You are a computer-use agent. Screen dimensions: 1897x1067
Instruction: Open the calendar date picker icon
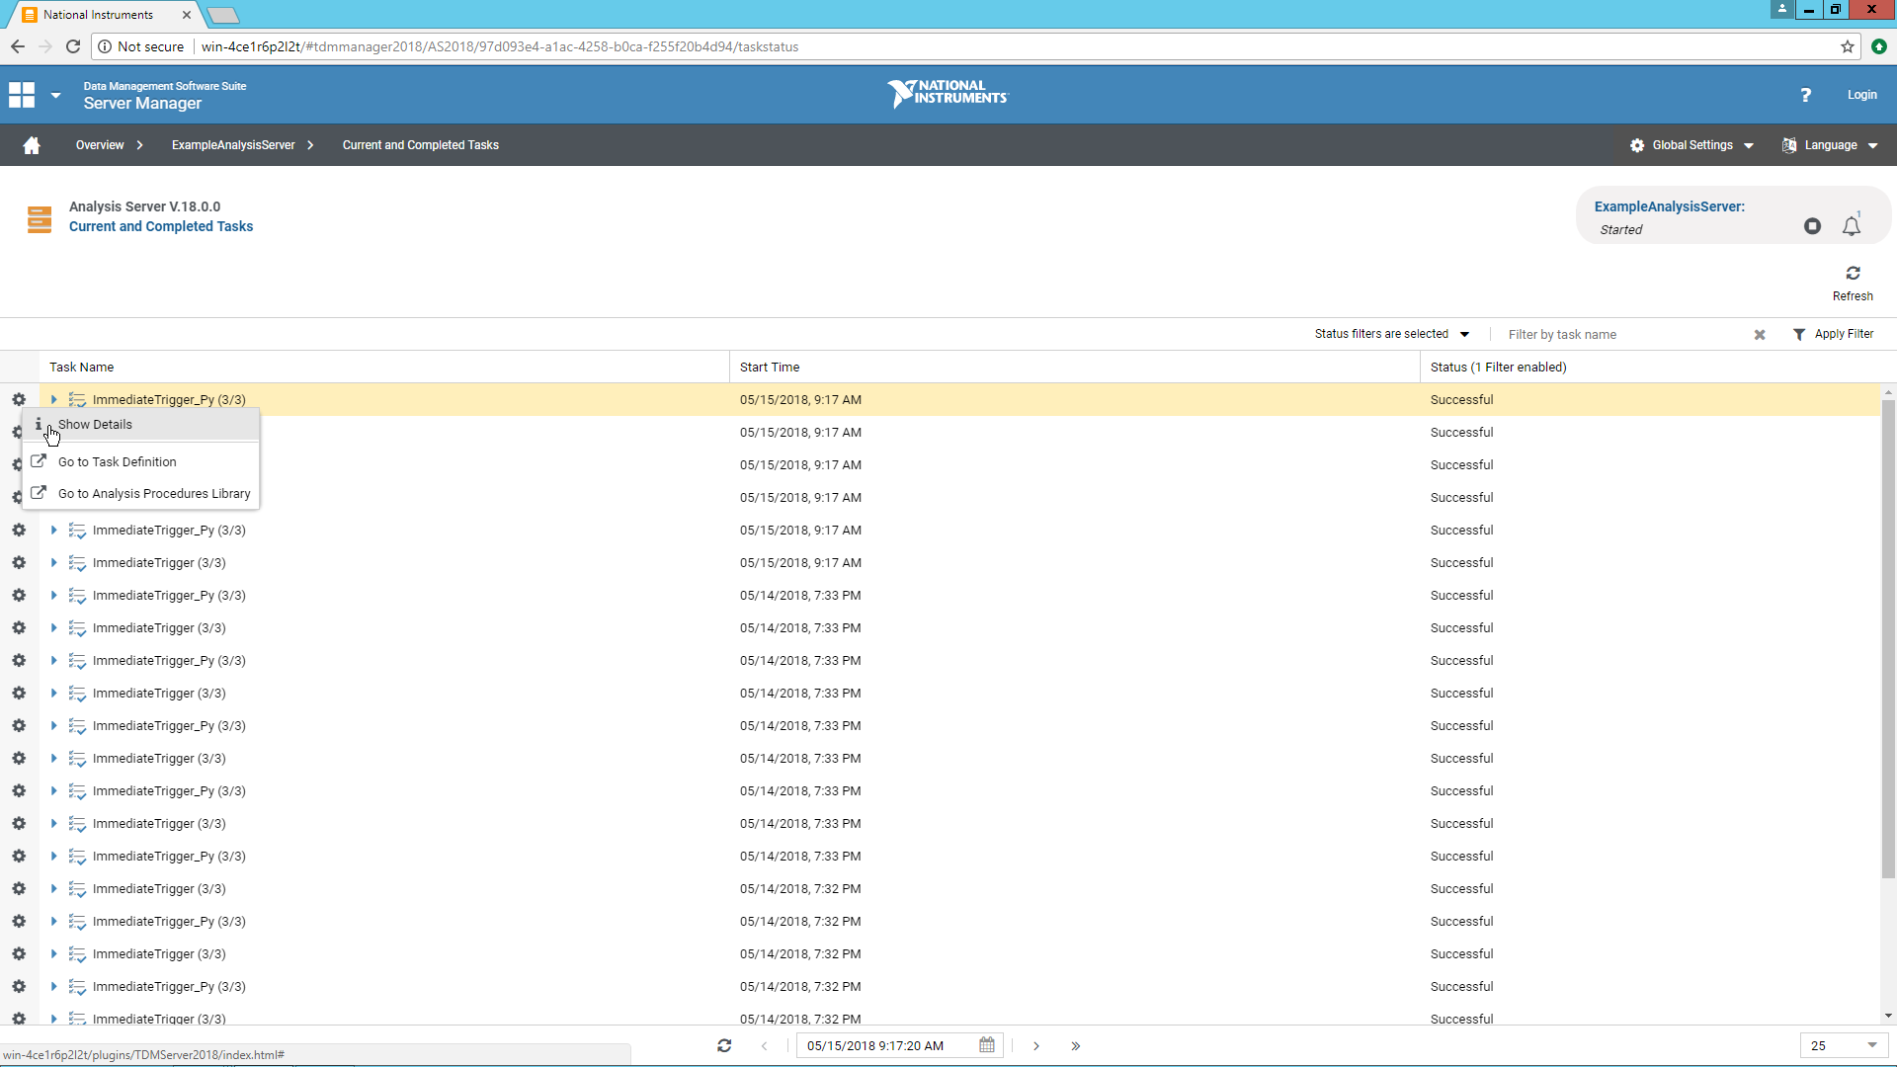[986, 1045]
